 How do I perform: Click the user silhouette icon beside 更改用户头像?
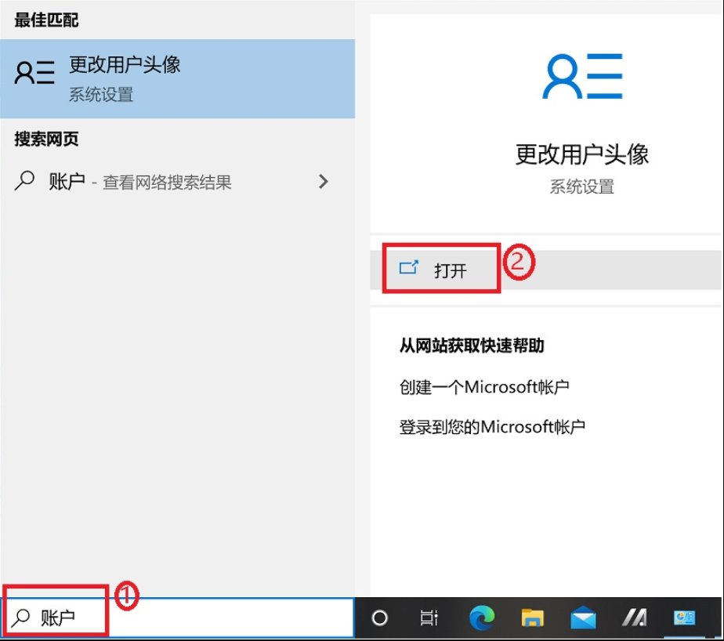(x=33, y=74)
